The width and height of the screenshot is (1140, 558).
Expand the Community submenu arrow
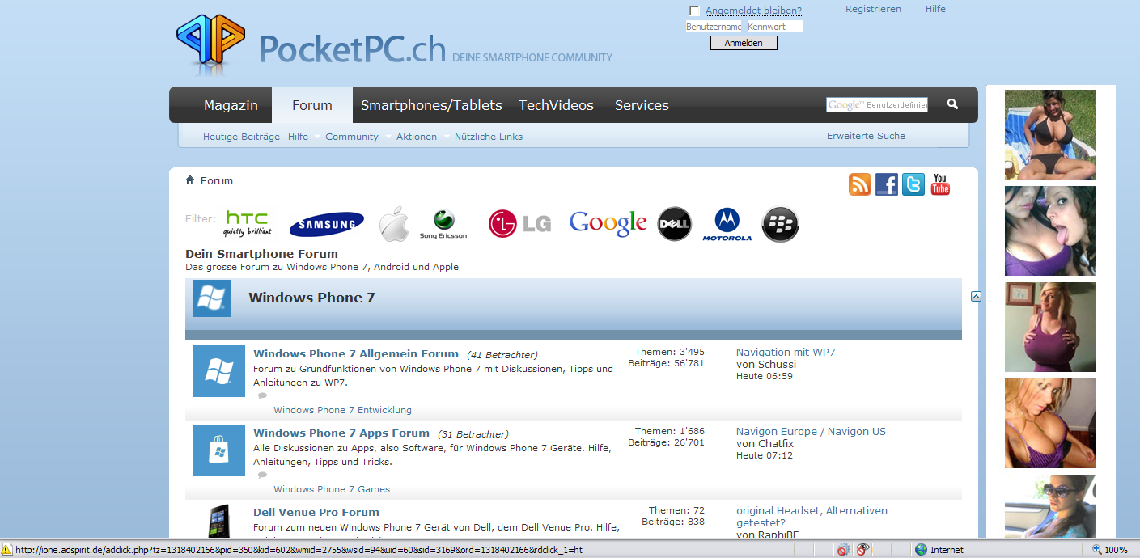pyautogui.click(x=388, y=137)
